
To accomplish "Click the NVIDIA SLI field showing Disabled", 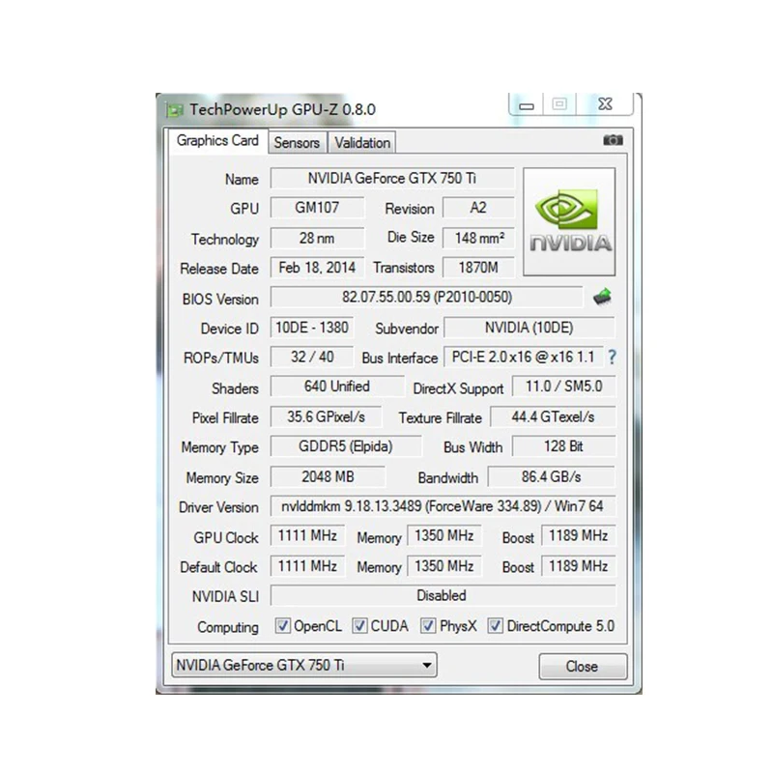I will (443, 595).
